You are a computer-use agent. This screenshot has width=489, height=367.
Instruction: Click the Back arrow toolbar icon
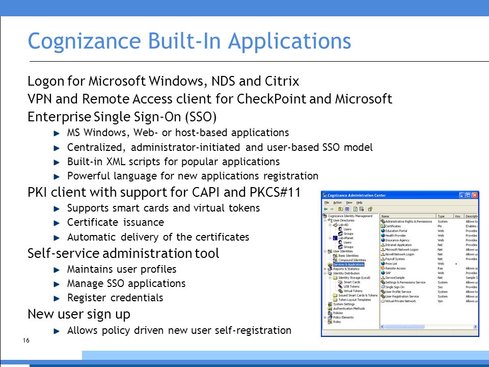coord(326,209)
